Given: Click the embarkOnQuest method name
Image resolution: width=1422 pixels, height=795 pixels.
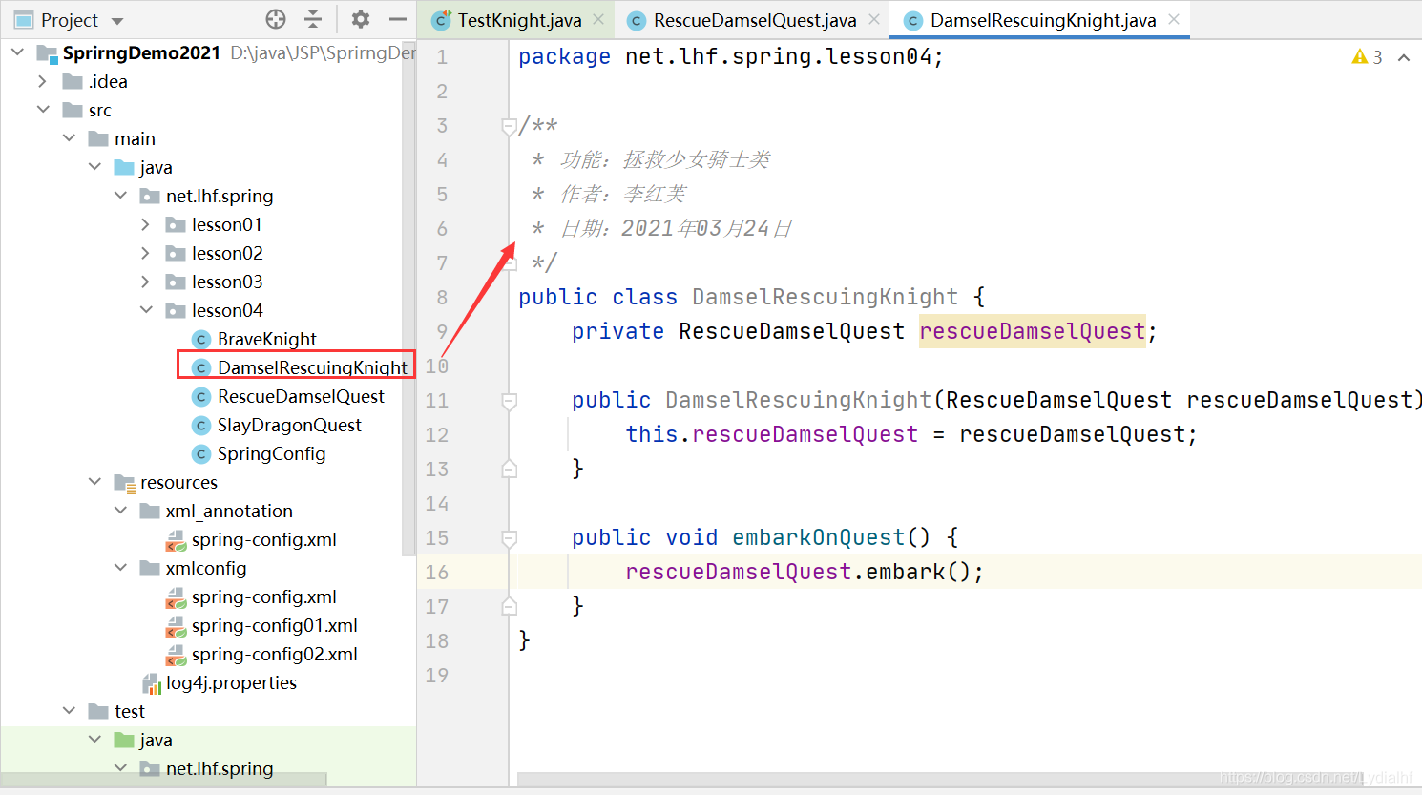Looking at the screenshot, I should pyautogui.click(x=818, y=537).
